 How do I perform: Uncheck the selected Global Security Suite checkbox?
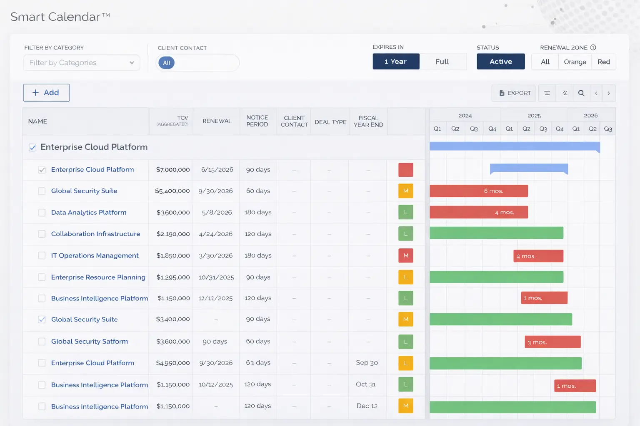click(42, 319)
